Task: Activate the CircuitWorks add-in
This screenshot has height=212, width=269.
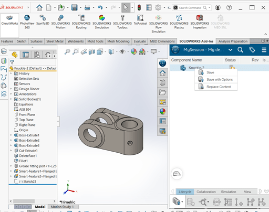Action: click(x=9, y=20)
